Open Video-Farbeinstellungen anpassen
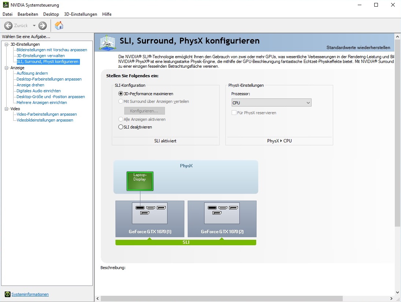401x302 pixels. pyautogui.click(x=47, y=115)
